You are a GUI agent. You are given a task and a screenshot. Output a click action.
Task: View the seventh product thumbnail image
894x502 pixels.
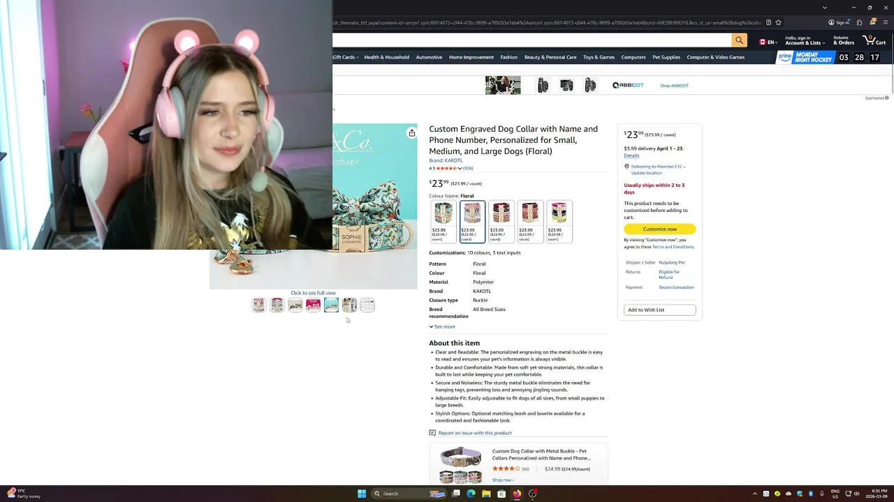(x=367, y=305)
